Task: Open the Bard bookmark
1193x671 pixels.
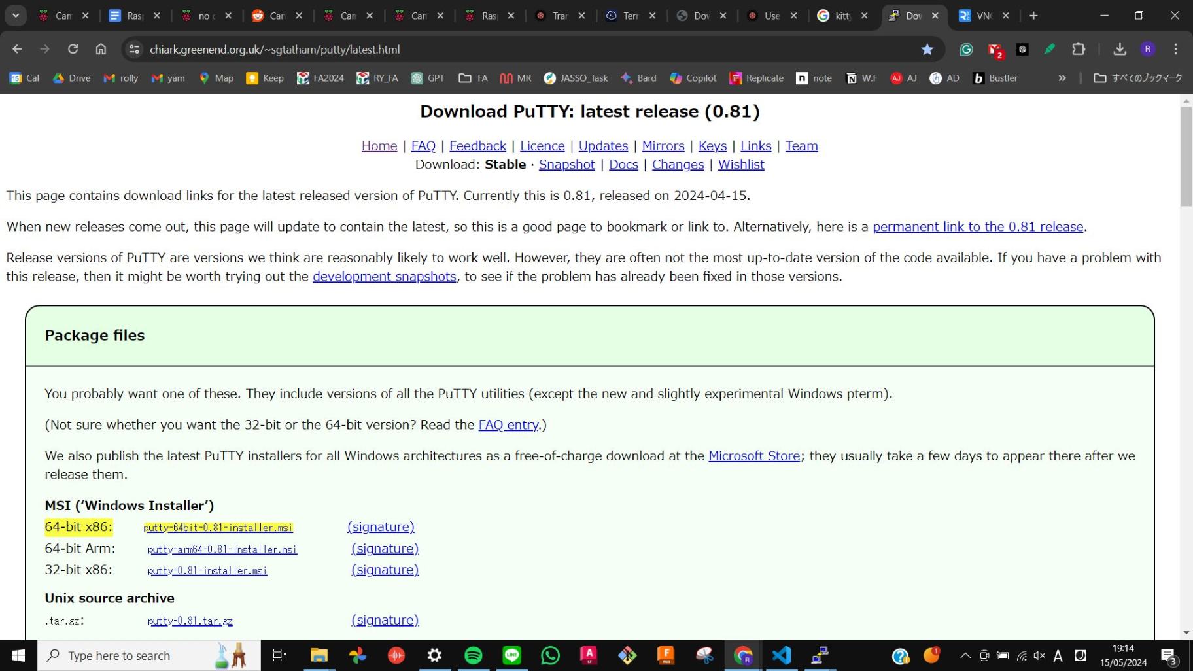Action: point(638,78)
